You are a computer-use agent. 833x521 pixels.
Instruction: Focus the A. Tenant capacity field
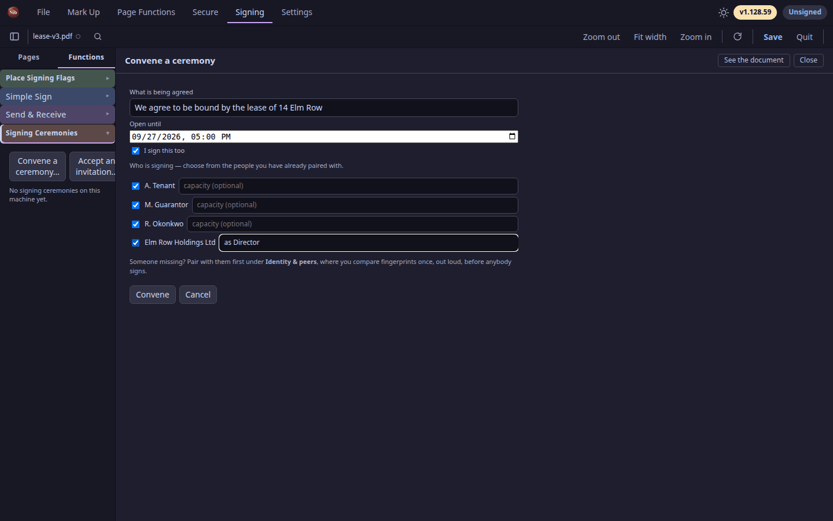348,186
